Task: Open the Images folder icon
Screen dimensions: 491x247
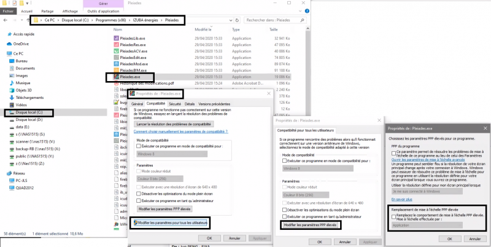Action: (x=12, y=76)
